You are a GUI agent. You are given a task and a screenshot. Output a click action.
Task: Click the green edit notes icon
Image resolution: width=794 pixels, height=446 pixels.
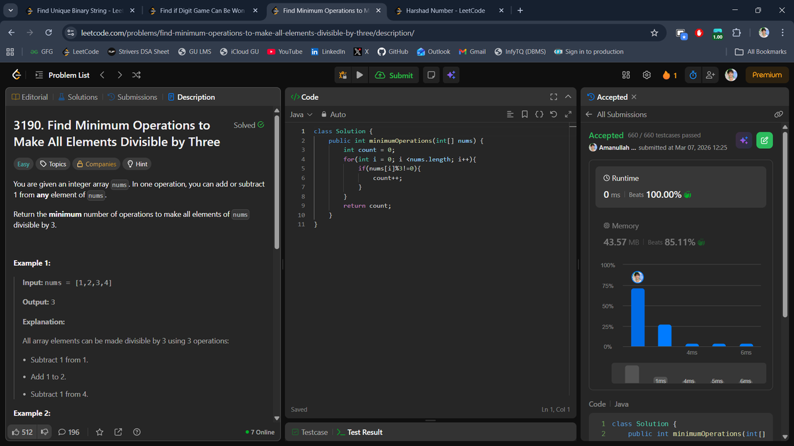764,140
